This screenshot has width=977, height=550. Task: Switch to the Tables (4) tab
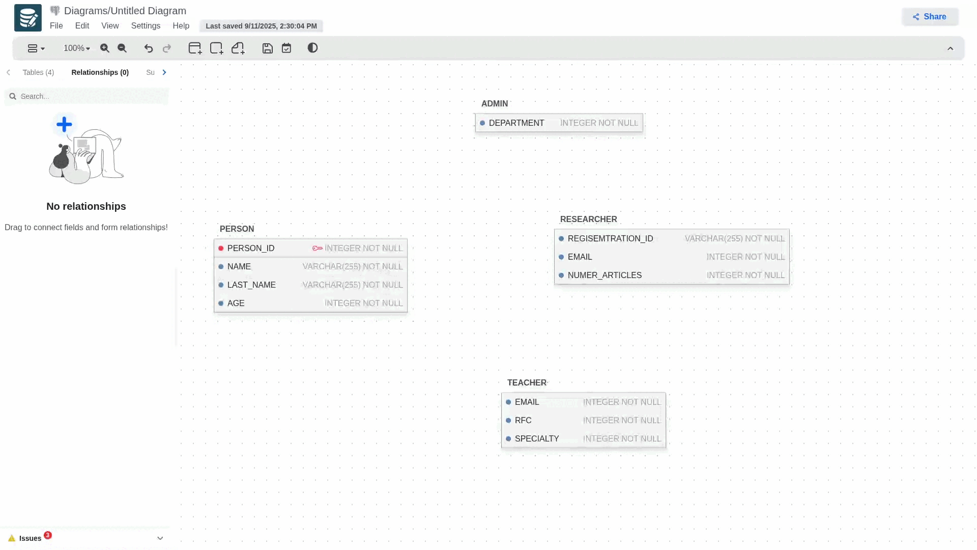pyautogui.click(x=38, y=72)
